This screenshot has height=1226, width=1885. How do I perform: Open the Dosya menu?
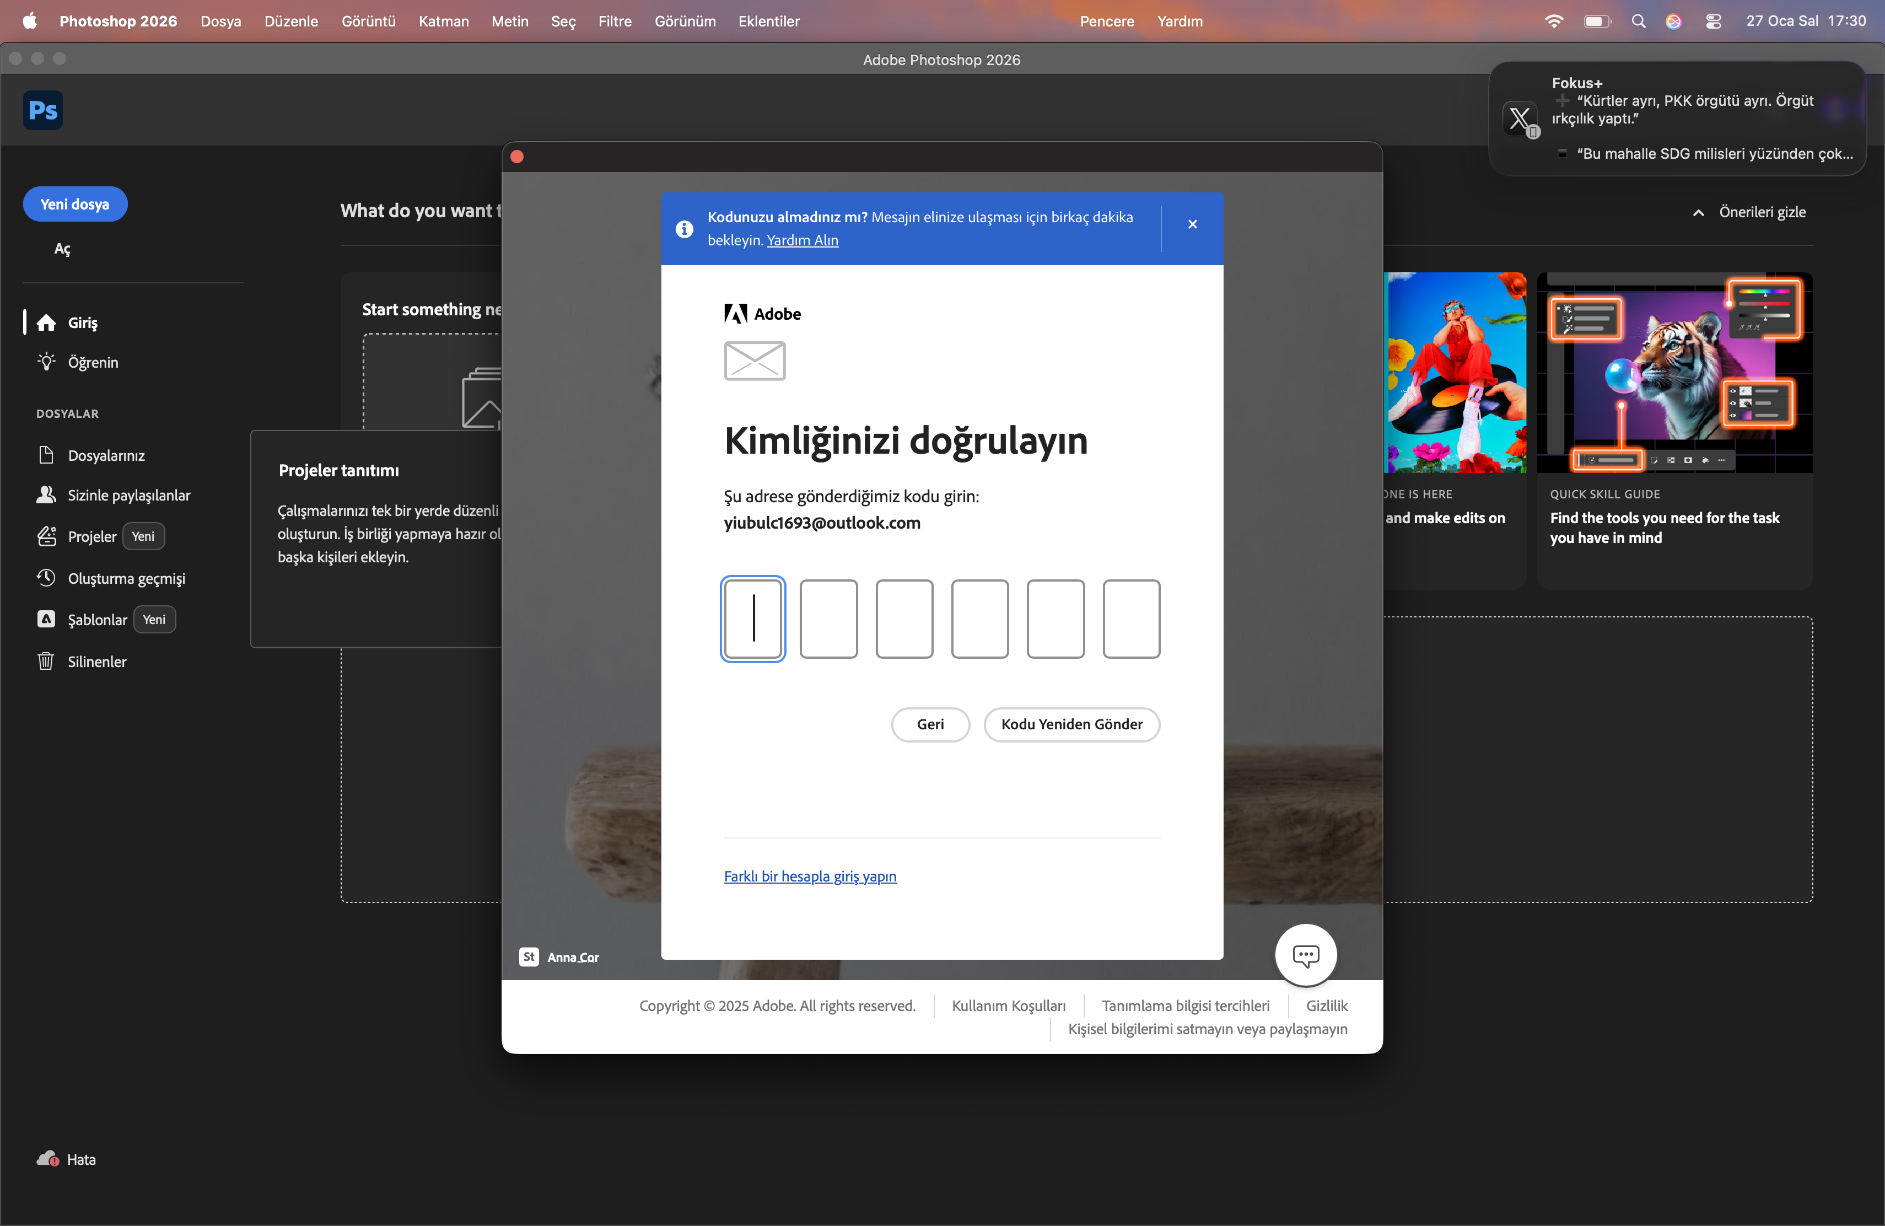click(221, 21)
